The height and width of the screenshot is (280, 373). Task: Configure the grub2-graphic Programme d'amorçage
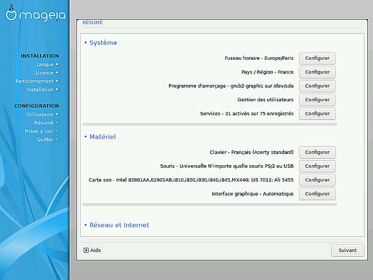click(x=317, y=86)
